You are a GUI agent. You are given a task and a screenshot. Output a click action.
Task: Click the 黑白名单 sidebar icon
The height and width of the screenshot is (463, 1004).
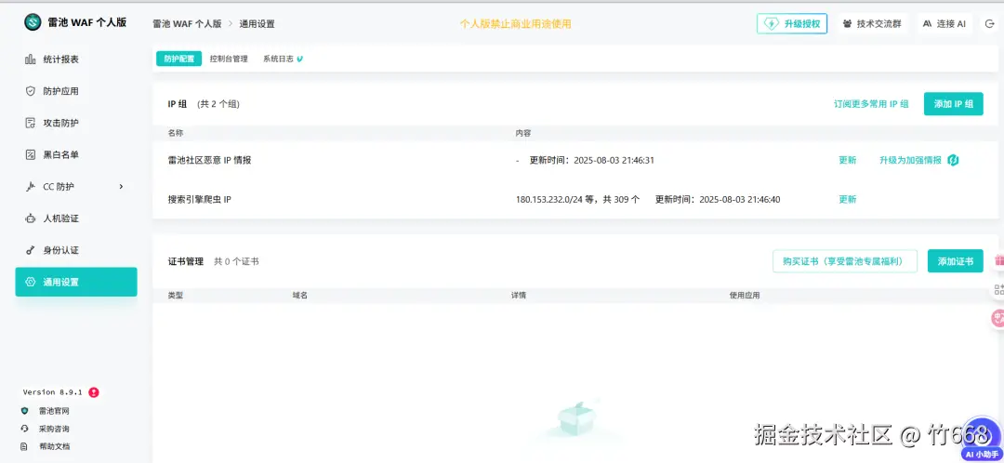click(30, 154)
